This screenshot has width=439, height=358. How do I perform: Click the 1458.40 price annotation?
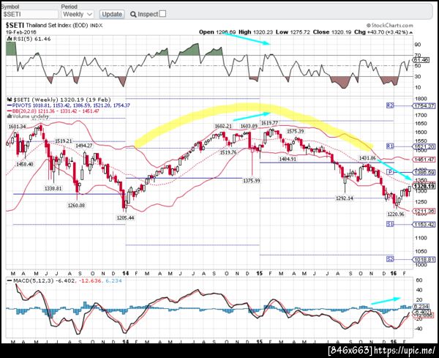(x=25, y=164)
